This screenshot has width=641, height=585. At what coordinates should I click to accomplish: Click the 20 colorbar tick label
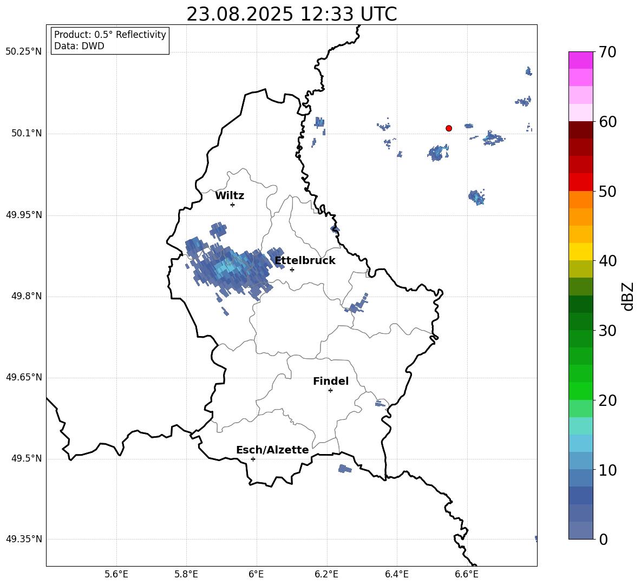coord(607,400)
